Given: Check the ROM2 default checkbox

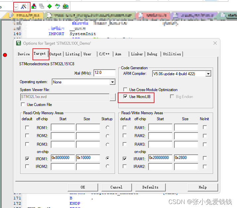Looking at the screenshot, I should pos(27,135).
